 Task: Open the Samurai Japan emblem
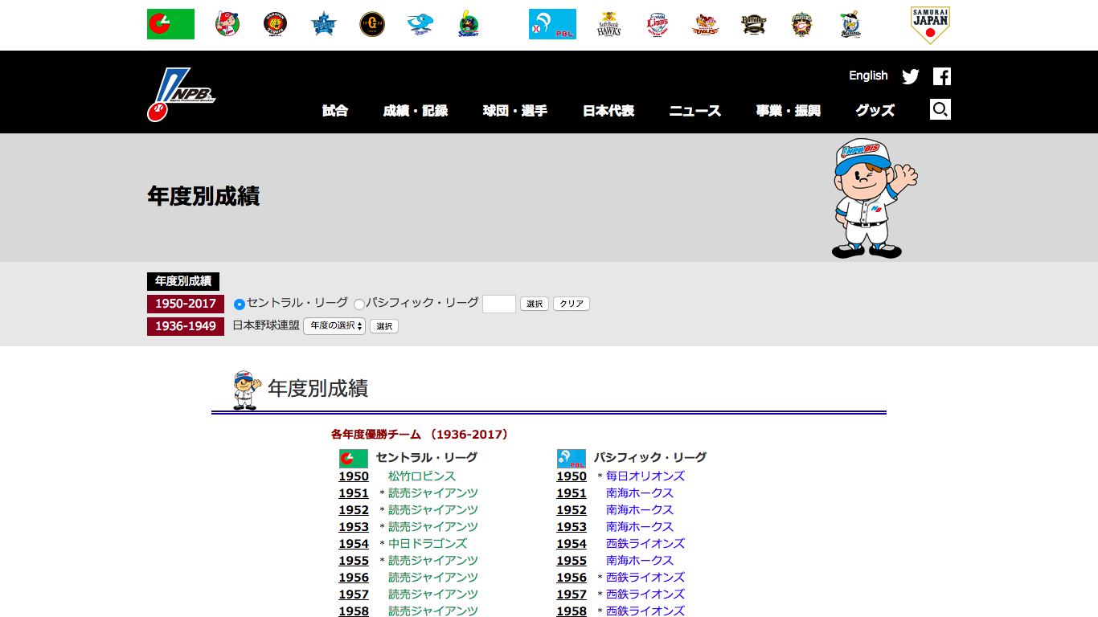tap(931, 25)
